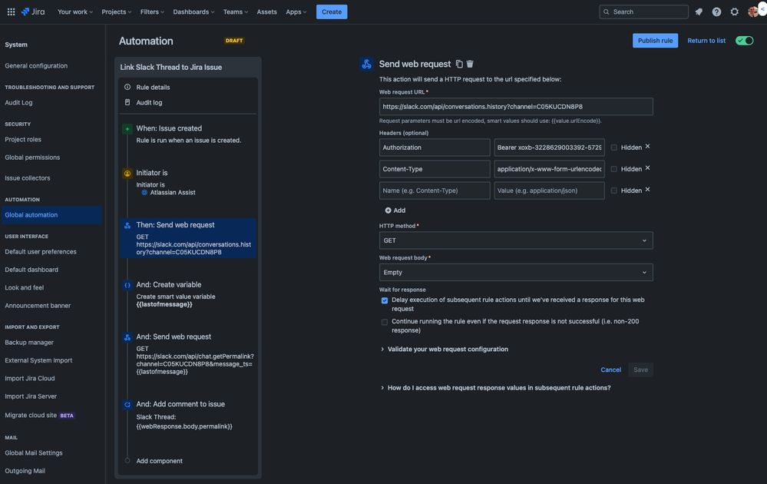Screen dimensions: 767x484
Task: Click the Audit log document icon
Action: point(127,102)
